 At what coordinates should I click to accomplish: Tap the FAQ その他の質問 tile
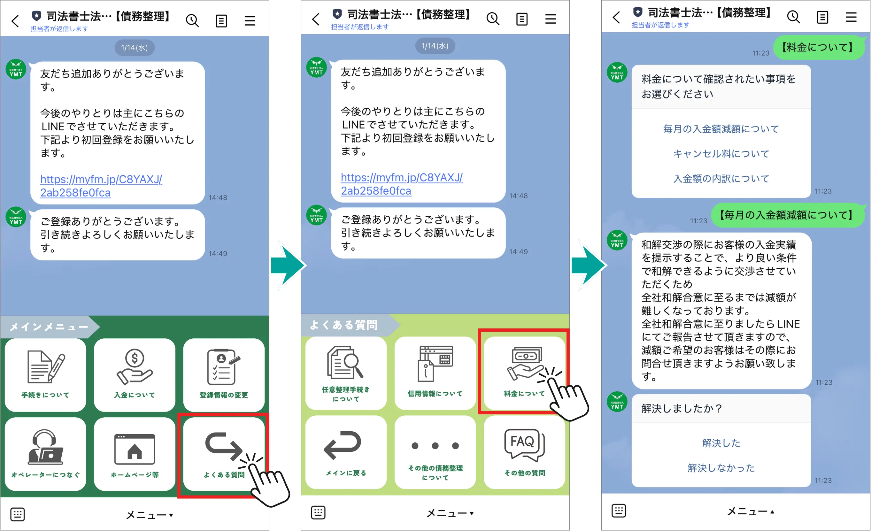tap(525, 452)
